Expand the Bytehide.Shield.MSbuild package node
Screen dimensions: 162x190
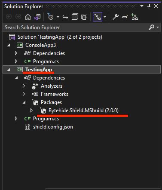[31, 110]
